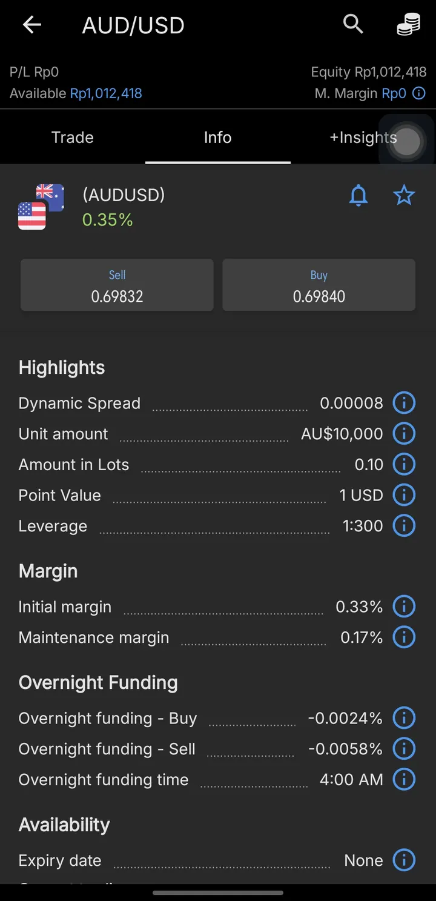This screenshot has height=901, width=436.
Task: Tap the 0.17% maintenance margin value
Action: coord(362,637)
